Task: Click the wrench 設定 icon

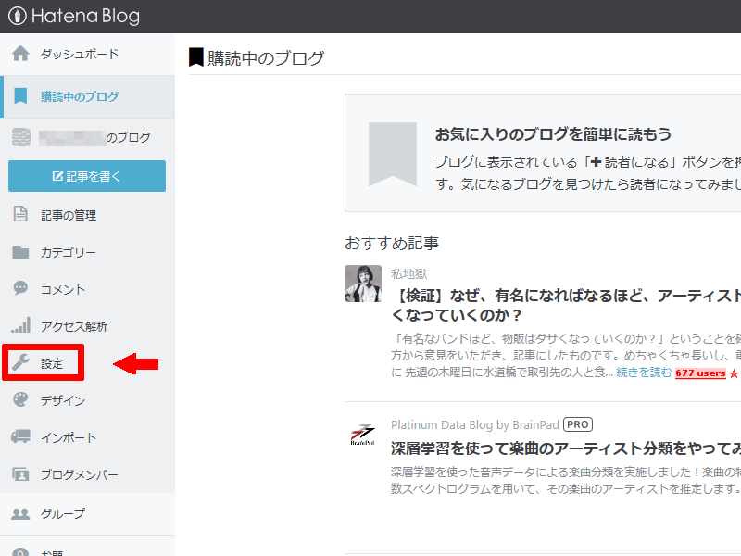Action: pos(20,362)
